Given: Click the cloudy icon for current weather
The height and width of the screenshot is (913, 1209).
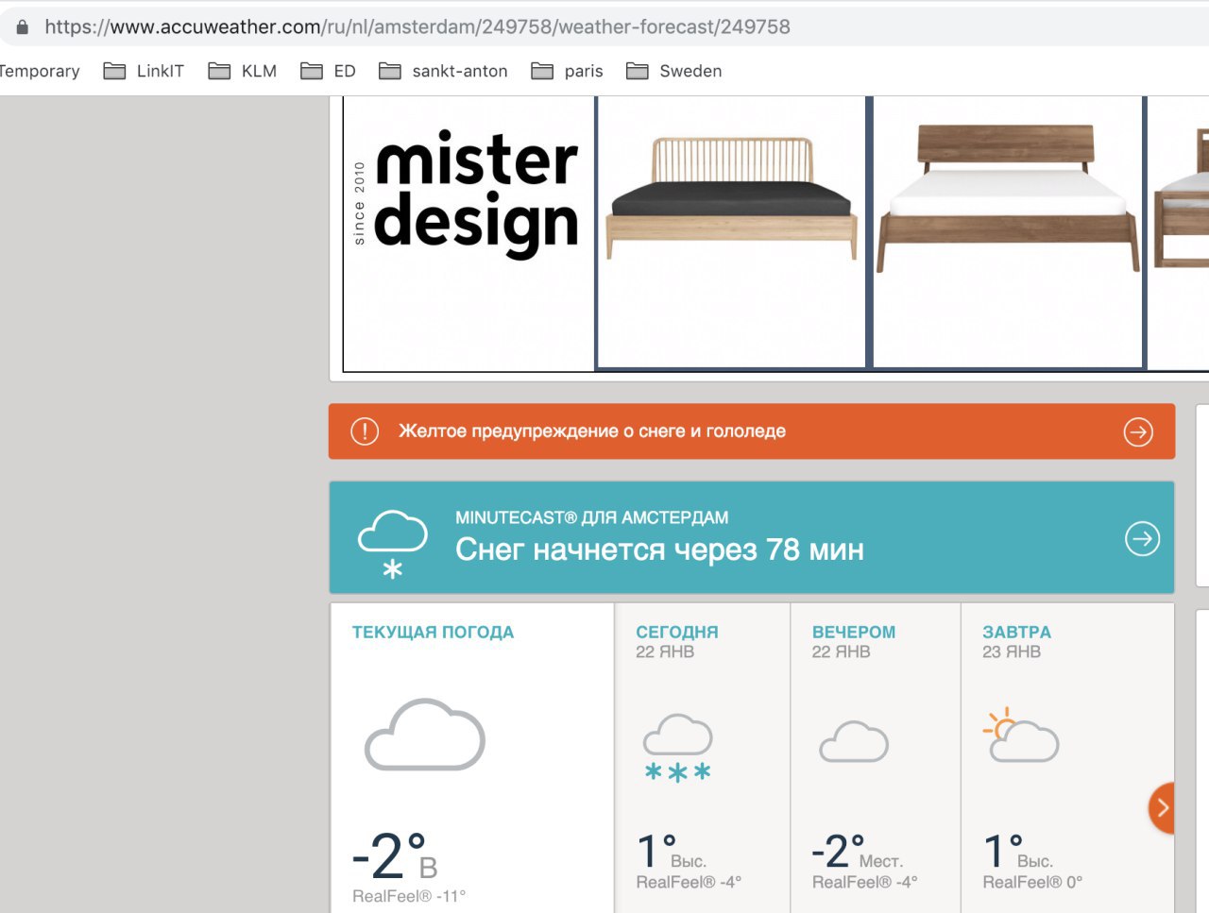Looking at the screenshot, I should point(425,735).
